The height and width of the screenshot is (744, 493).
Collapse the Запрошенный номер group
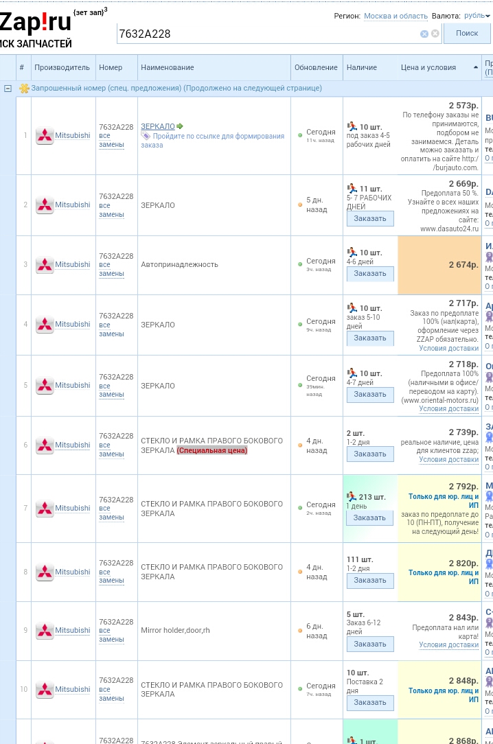point(8,89)
